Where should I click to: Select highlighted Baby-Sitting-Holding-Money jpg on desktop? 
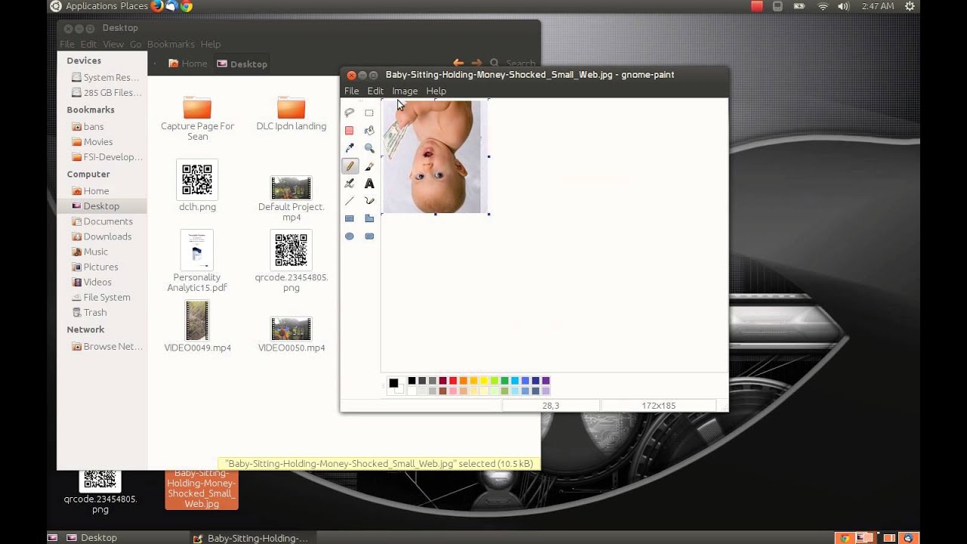pos(202,488)
